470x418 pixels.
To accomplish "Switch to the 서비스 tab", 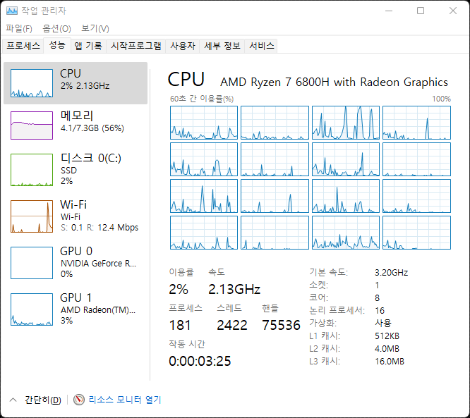I will [x=262, y=46].
